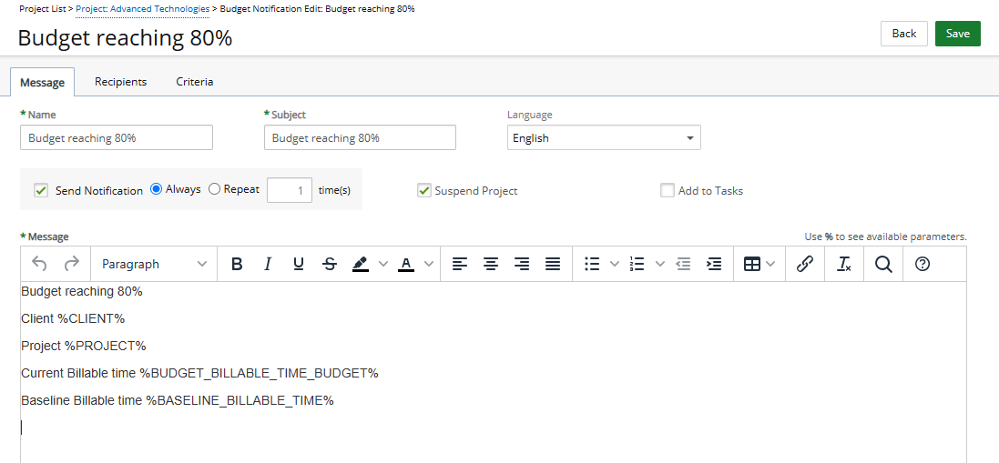999x463 pixels.
Task: Align text left
Action: tap(459, 264)
